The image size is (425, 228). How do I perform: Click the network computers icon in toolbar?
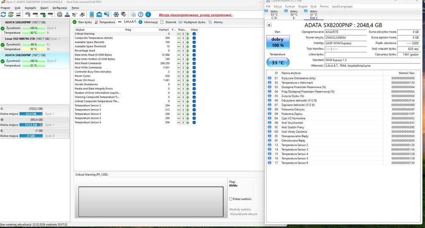[x=107, y=14]
